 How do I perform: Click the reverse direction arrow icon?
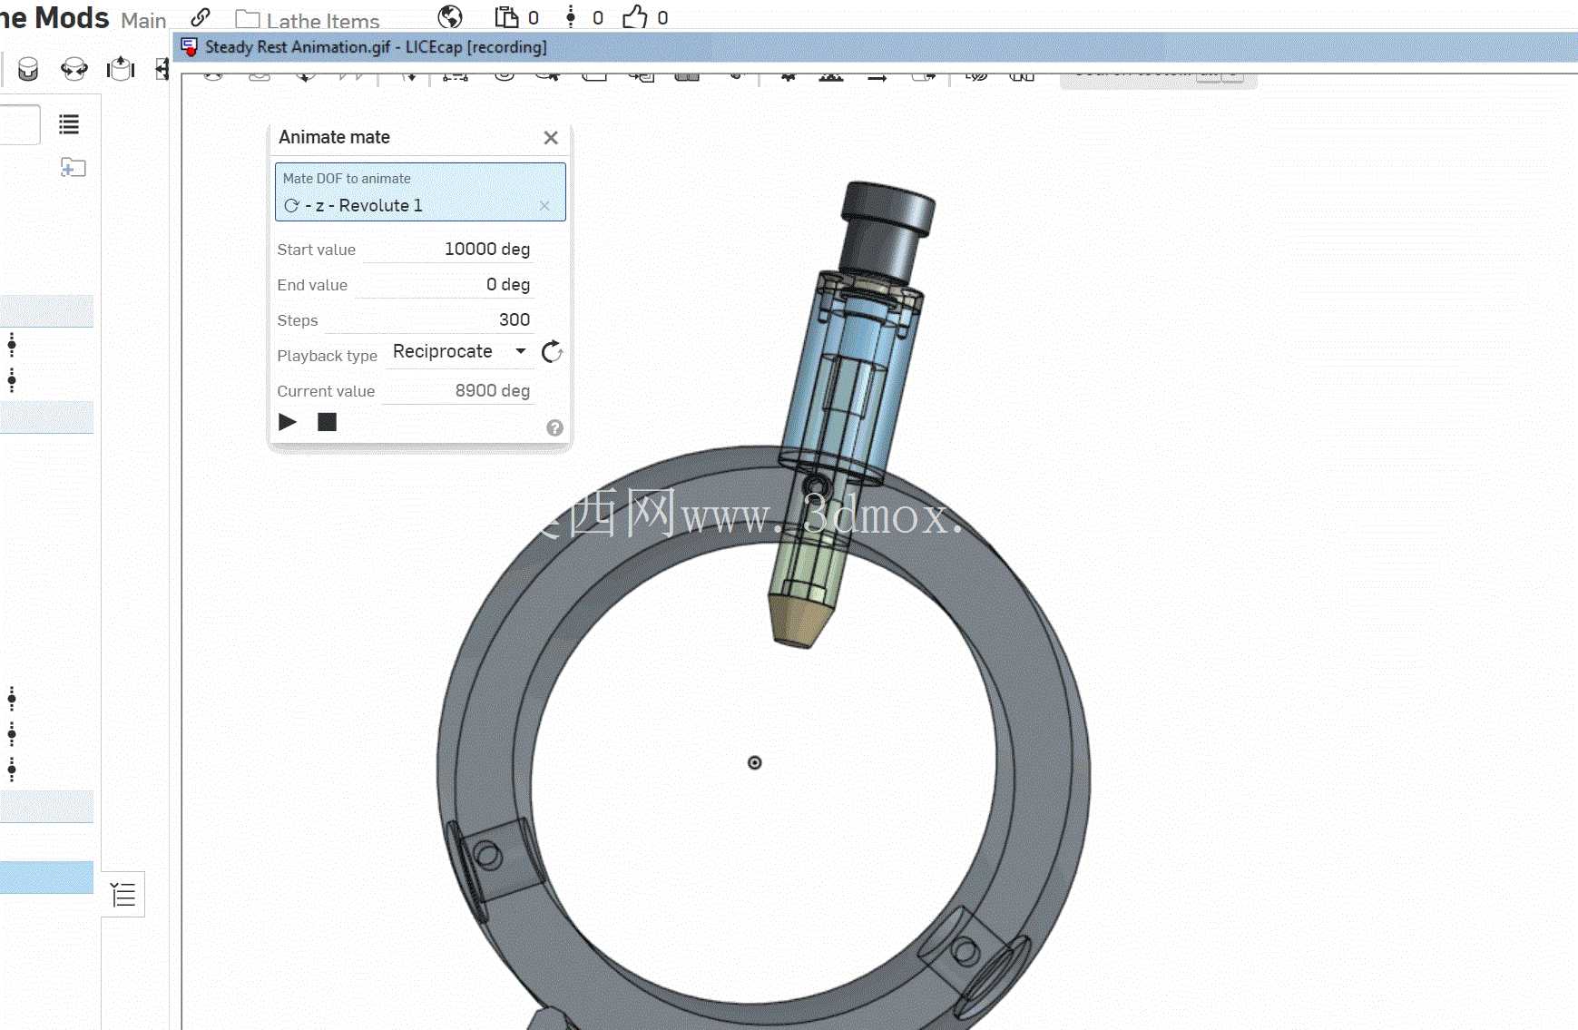click(552, 352)
